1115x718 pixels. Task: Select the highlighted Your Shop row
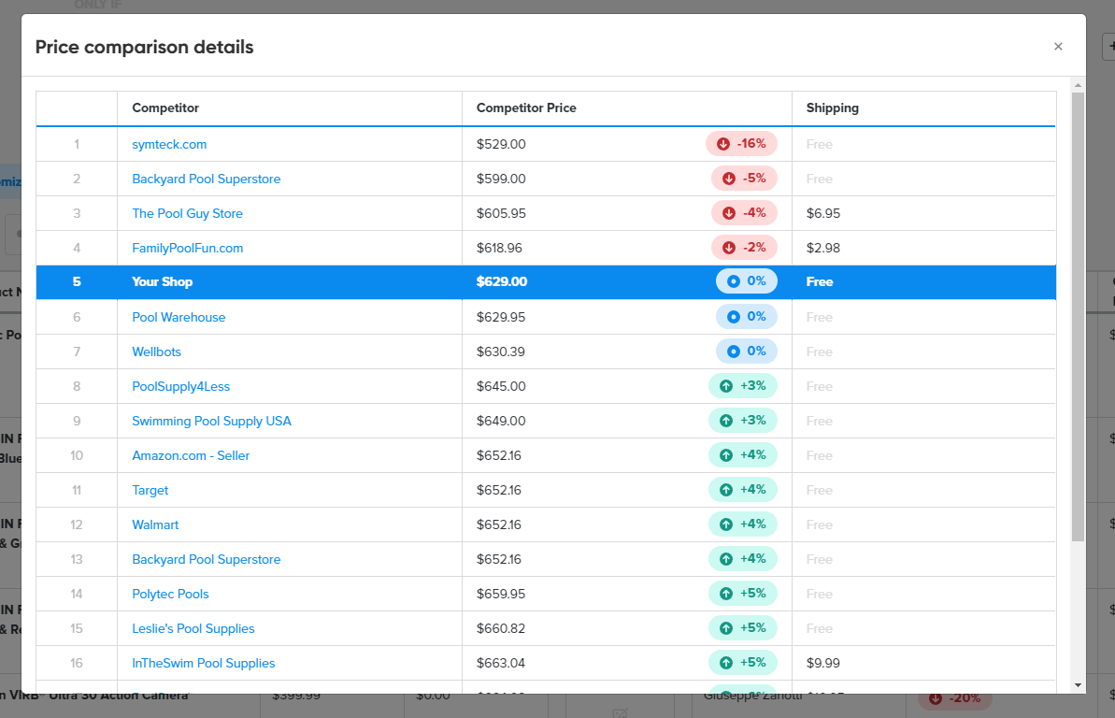[546, 282]
